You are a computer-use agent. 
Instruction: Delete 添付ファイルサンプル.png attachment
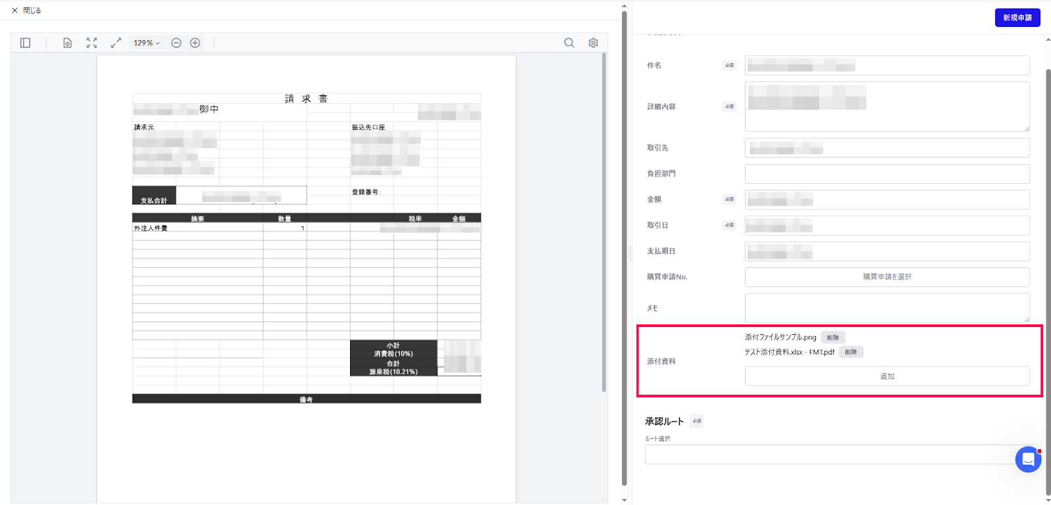click(x=833, y=338)
